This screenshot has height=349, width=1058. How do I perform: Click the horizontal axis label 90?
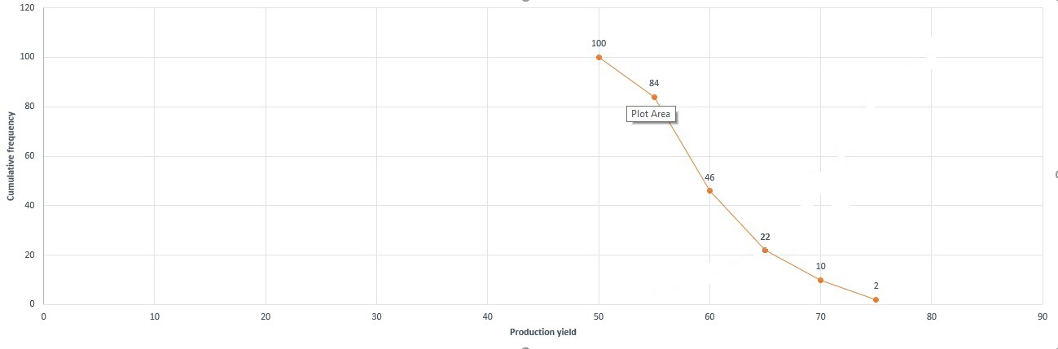click(x=1042, y=315)
